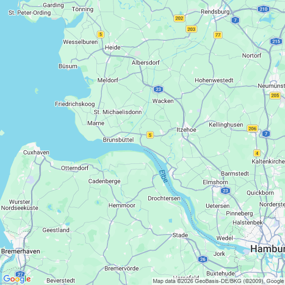The width and height of the screenshot is (285, 285).
Task: Select the A215 highway shield
Action: (x=276, y=41)
